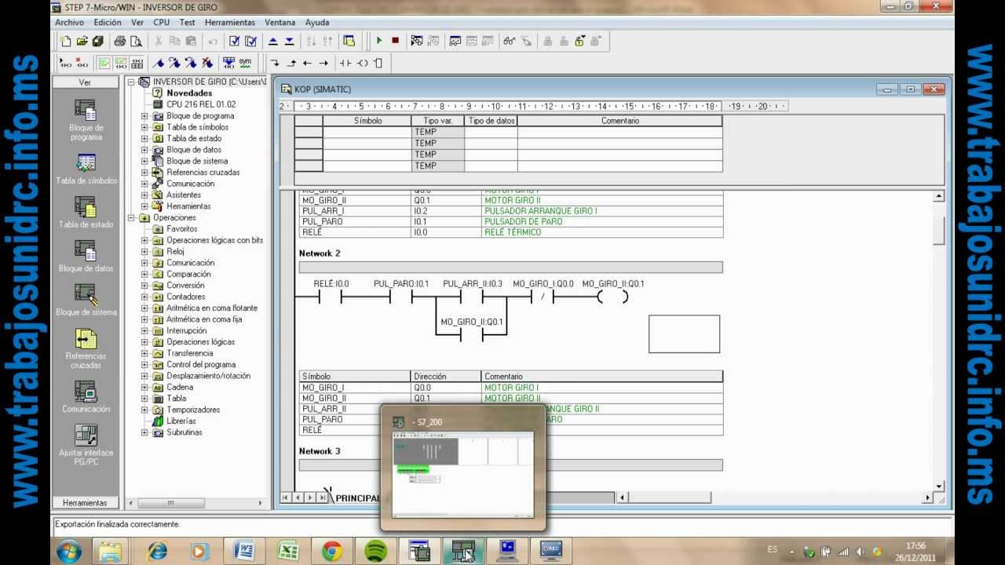
Task: Expand Bloque de programa tree node
Action: [144, 116]
